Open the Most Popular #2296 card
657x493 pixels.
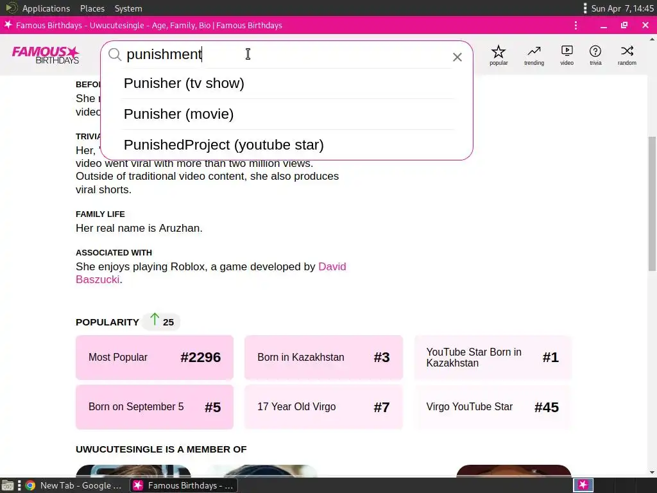(155, 357)
